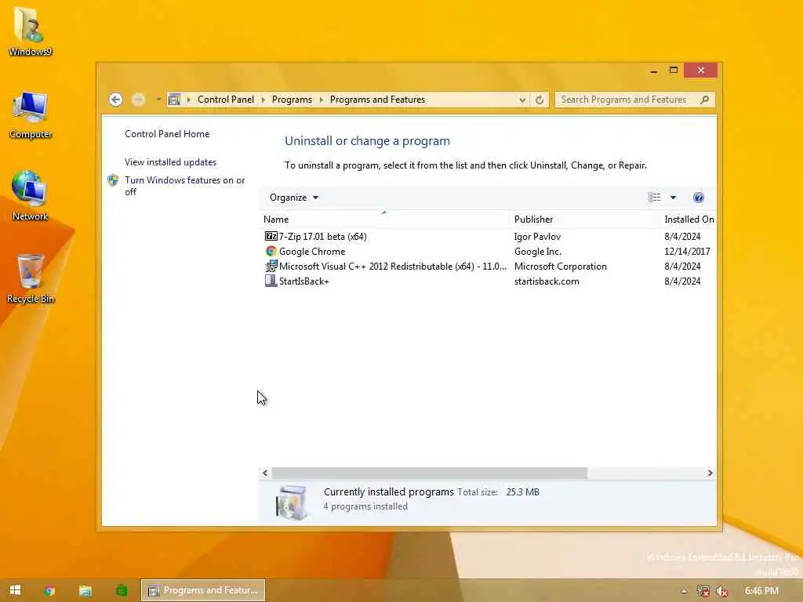Click the 12/14/2017 install date
The height and width of the screenshot is (602, 803).
(687, 252)
